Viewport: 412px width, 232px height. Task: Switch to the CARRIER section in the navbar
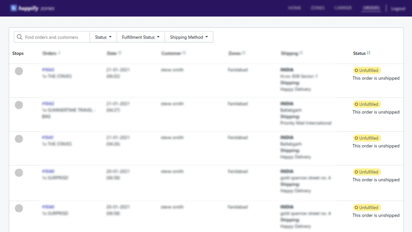[343, 8]
